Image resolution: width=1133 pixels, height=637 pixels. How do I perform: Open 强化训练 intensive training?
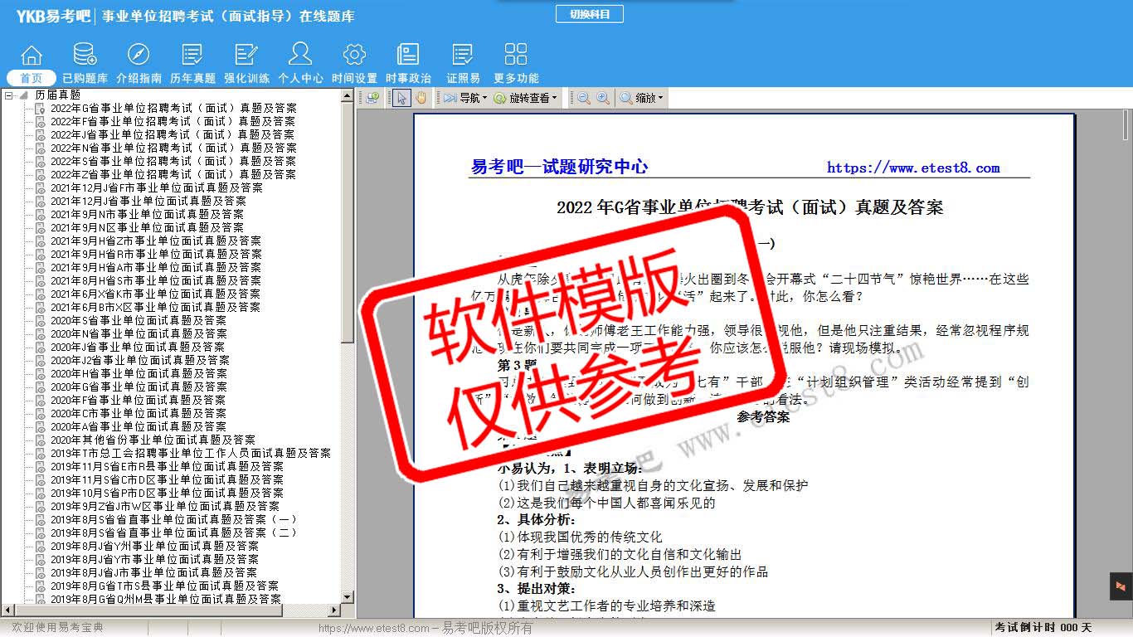(x=246, y=64)
